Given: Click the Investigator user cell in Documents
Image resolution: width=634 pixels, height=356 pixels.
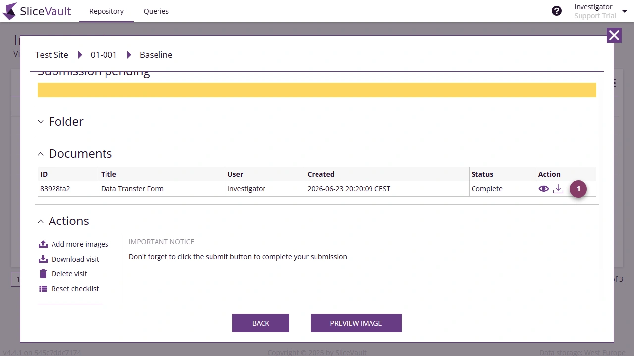Looking at the screenshot, I should click(x=265, y=189).
